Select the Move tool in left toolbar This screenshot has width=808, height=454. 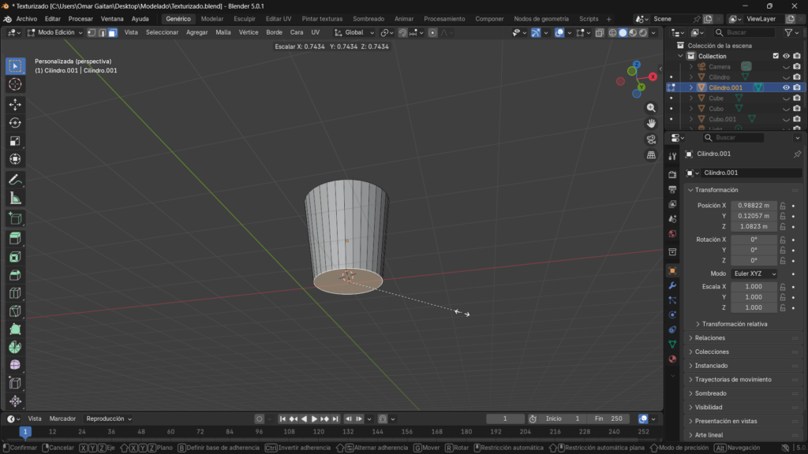click(15, 104)
